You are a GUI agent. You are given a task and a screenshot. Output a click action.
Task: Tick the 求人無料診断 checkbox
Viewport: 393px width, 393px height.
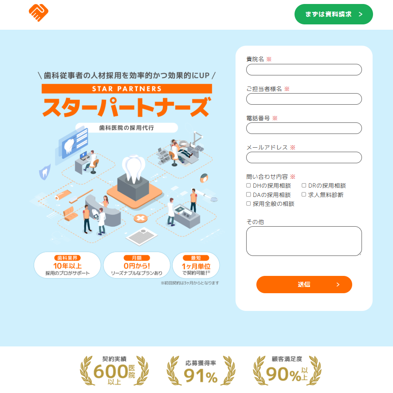point(304,194)
